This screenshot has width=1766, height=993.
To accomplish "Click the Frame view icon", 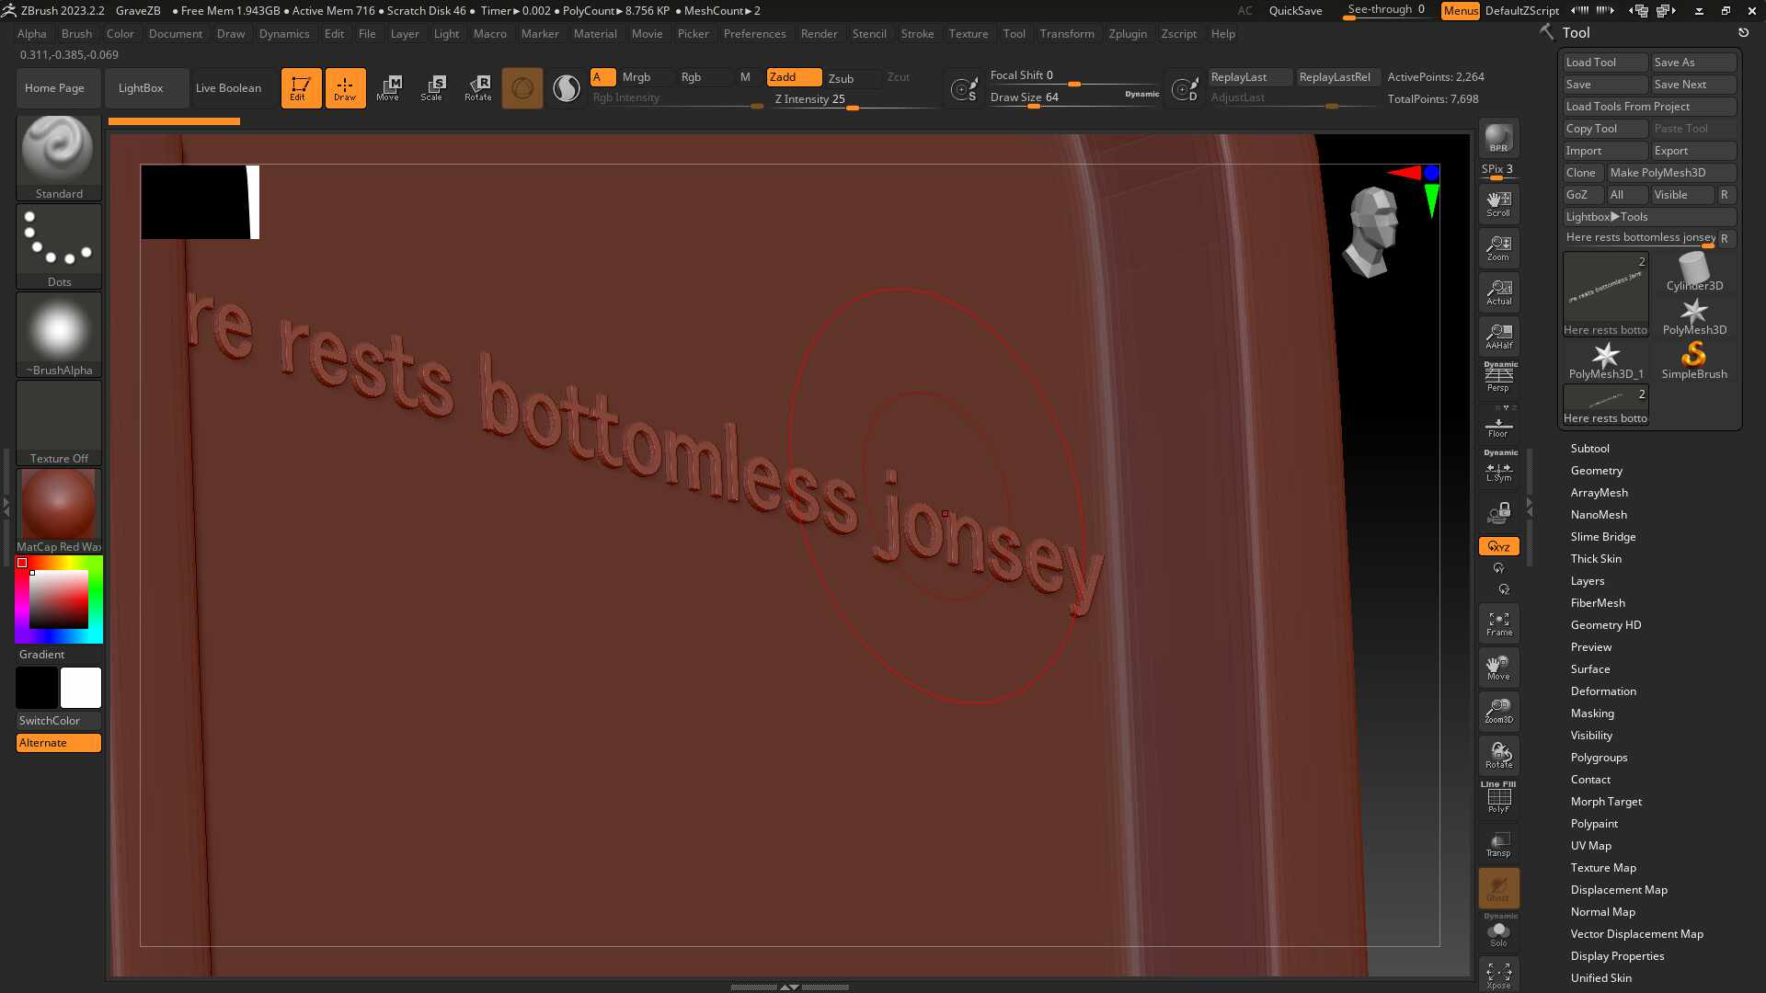I will (1498, 623).
